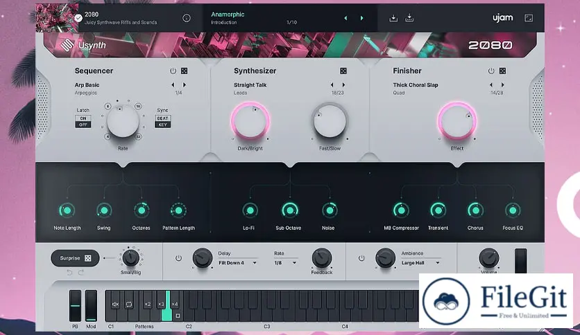
Task: Click the x4 pattern key
Action: (x=175, y=305)
